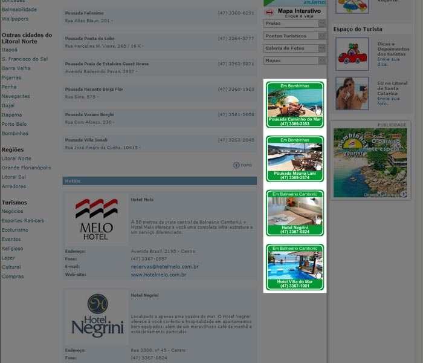Click Envie sua dica link

click(388, 62)
